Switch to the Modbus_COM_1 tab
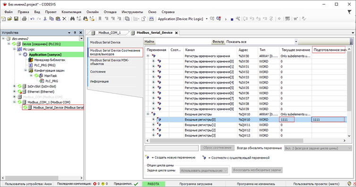The height and width of the screenshot is (187, 356). tap(110, 33)
